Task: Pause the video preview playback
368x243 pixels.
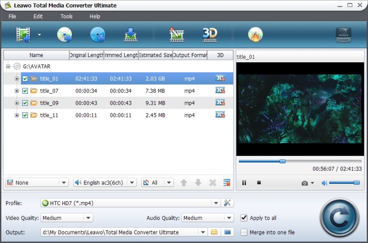Action: pos(244,183)
